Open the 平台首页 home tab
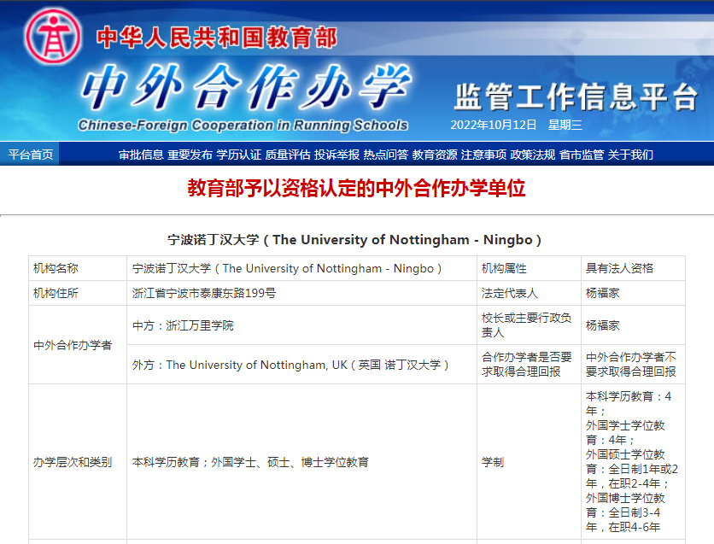714x544 pixels. click(x=30, y=155)
